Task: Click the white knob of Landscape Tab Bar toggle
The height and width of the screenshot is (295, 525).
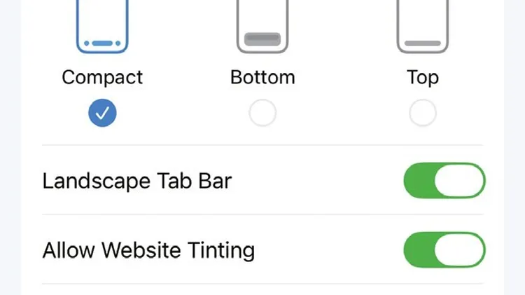Action: point(459,181)
